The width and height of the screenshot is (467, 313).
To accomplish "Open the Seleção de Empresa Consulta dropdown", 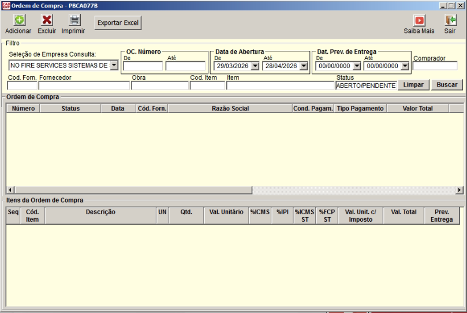I will tap(114, 65).
